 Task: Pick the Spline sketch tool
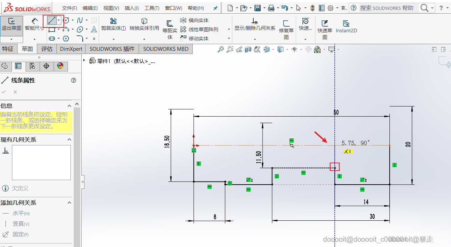point(80,20)
